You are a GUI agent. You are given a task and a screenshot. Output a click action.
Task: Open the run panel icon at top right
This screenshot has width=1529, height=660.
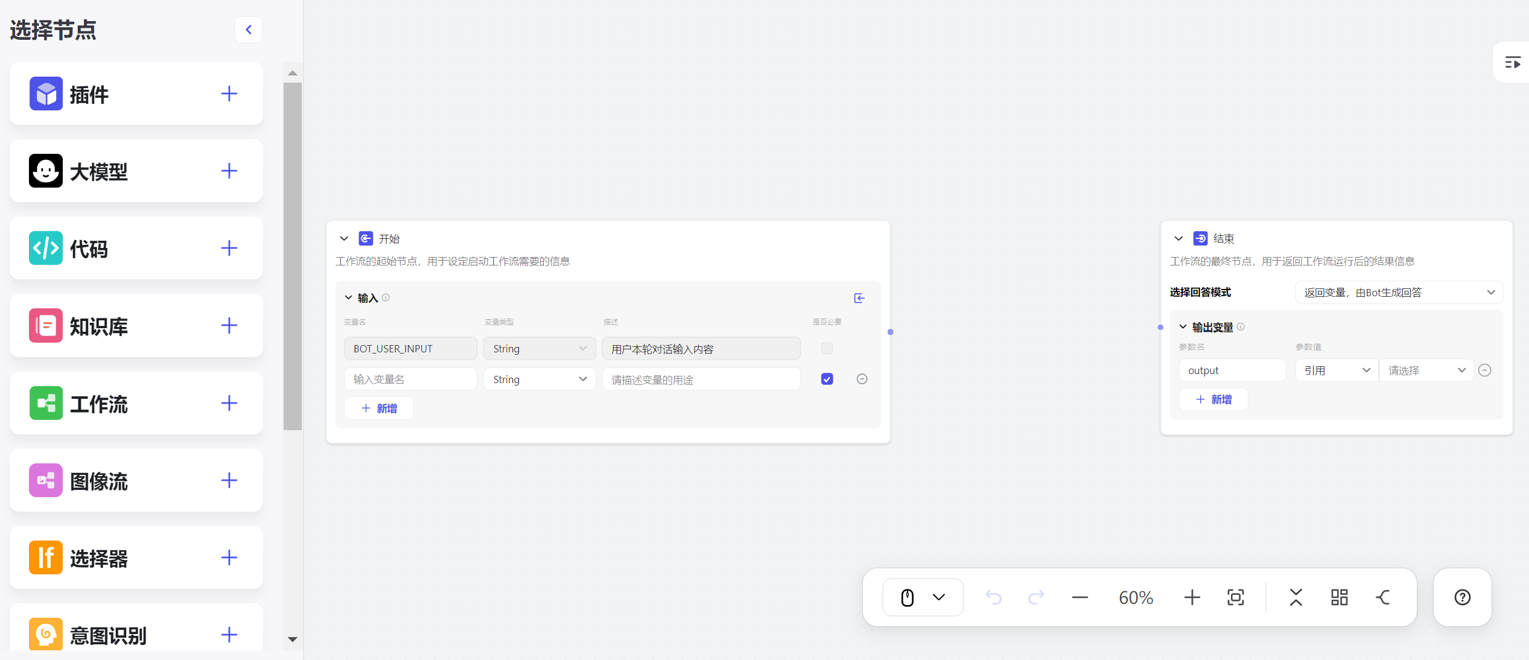(1512, 63)
